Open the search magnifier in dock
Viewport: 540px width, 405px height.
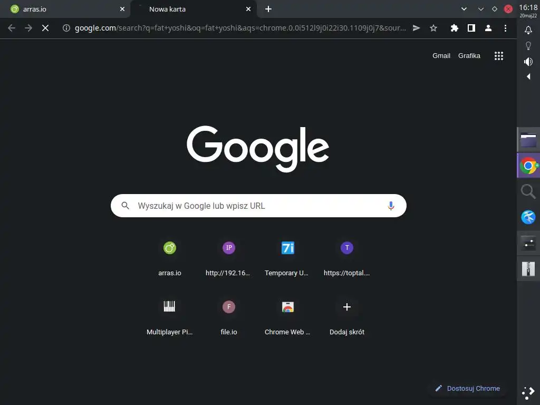click(528, 191)
